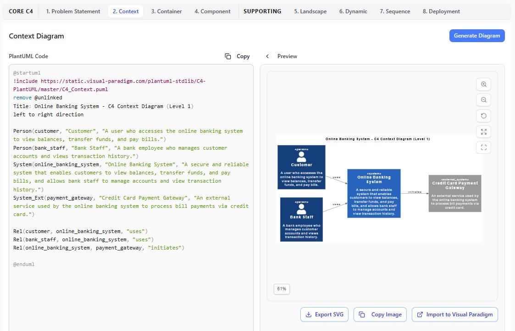Image resolution: width=515 pixels, height=331 pixels.
Task: Click the 61% zoom level indicator
Action: [x=282, y=289]
